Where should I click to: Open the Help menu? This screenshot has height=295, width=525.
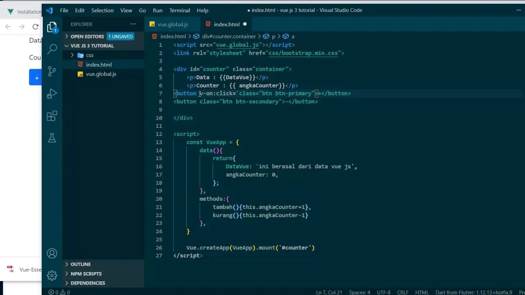[x=203, y=10]
